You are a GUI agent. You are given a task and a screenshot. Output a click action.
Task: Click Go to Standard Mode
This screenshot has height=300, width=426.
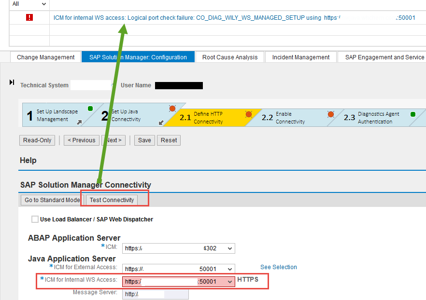pyautogui.click(x=51, y=200)
